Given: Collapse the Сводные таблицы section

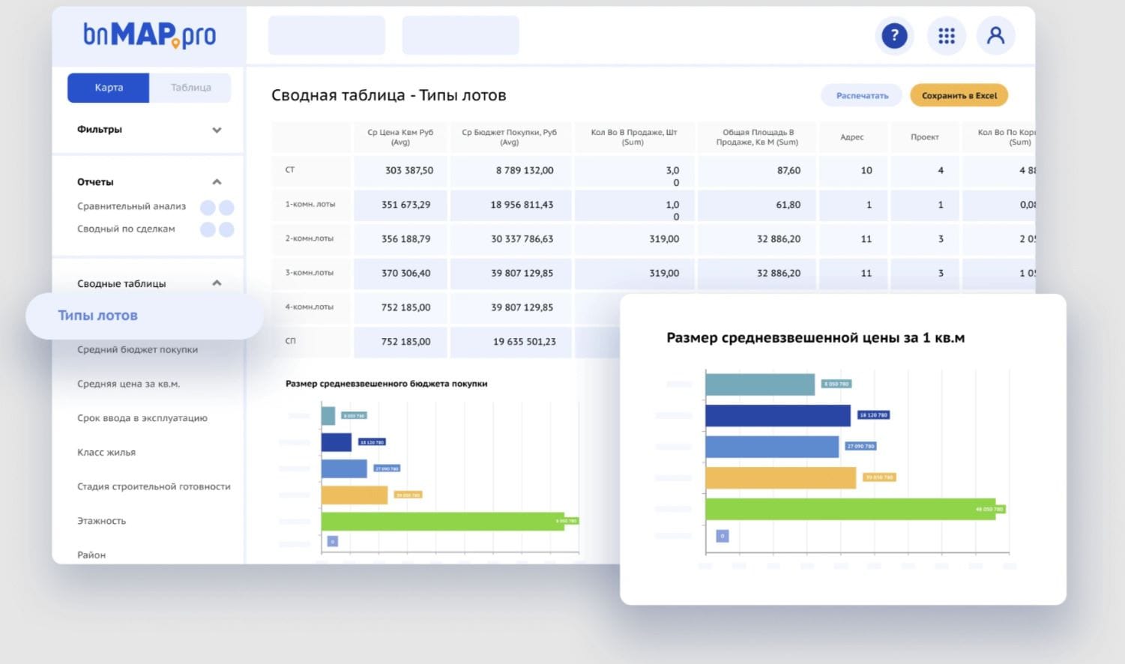Looking at the screenshot, I should pyautogui.click(x=217, y=283).
